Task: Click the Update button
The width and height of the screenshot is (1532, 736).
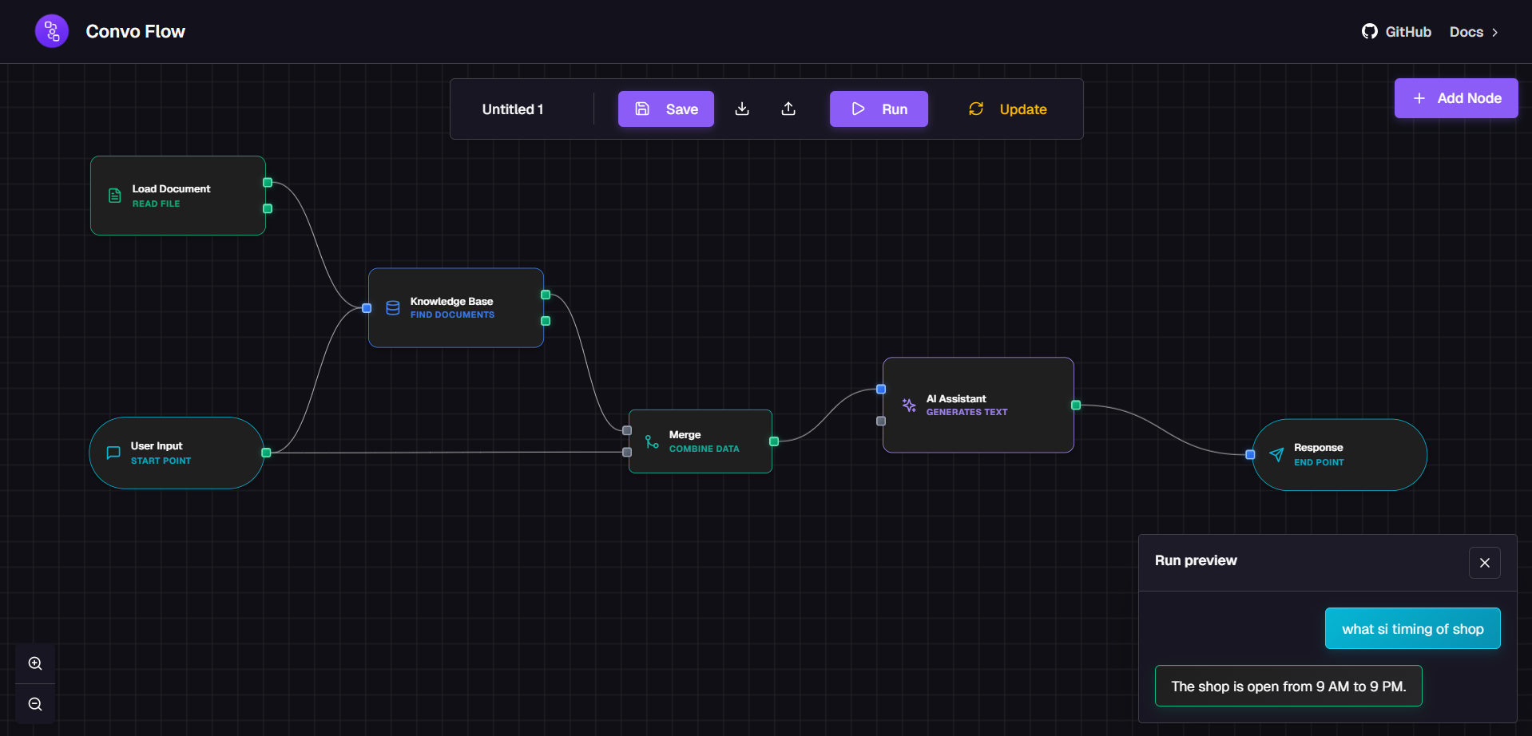Action: click(x=1007, y=109)
